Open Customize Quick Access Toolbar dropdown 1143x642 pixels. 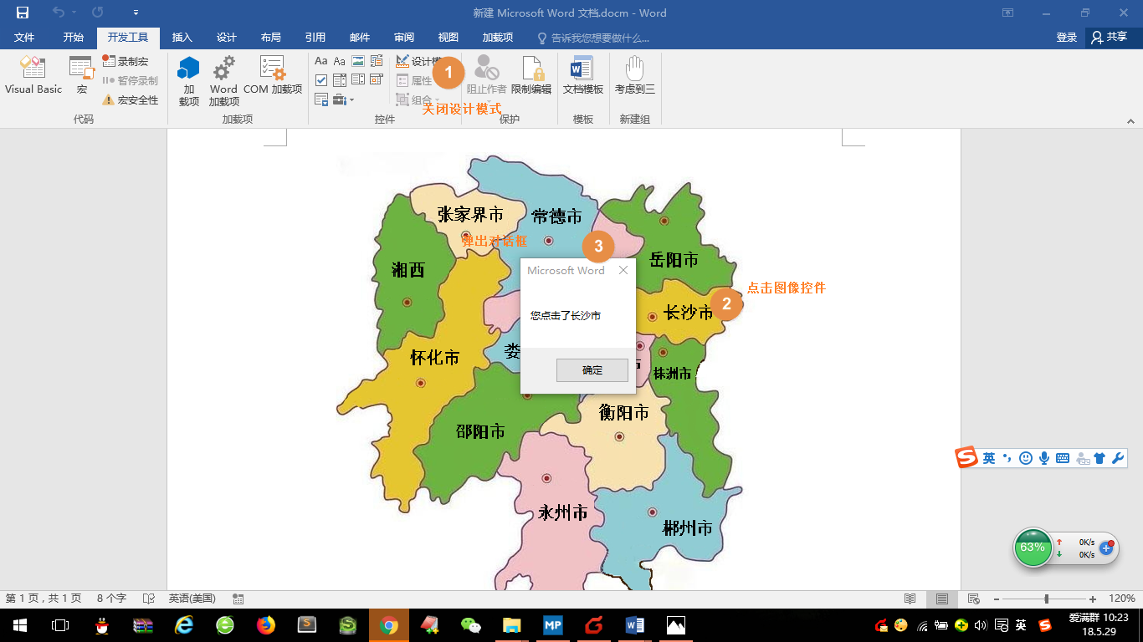136,13
